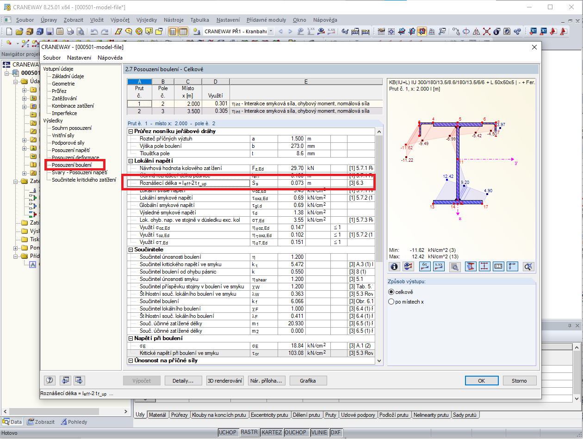Screen dimensions: 583x439
Task: Toggle KARTEZ in the status bar
Action: [272, 433]
